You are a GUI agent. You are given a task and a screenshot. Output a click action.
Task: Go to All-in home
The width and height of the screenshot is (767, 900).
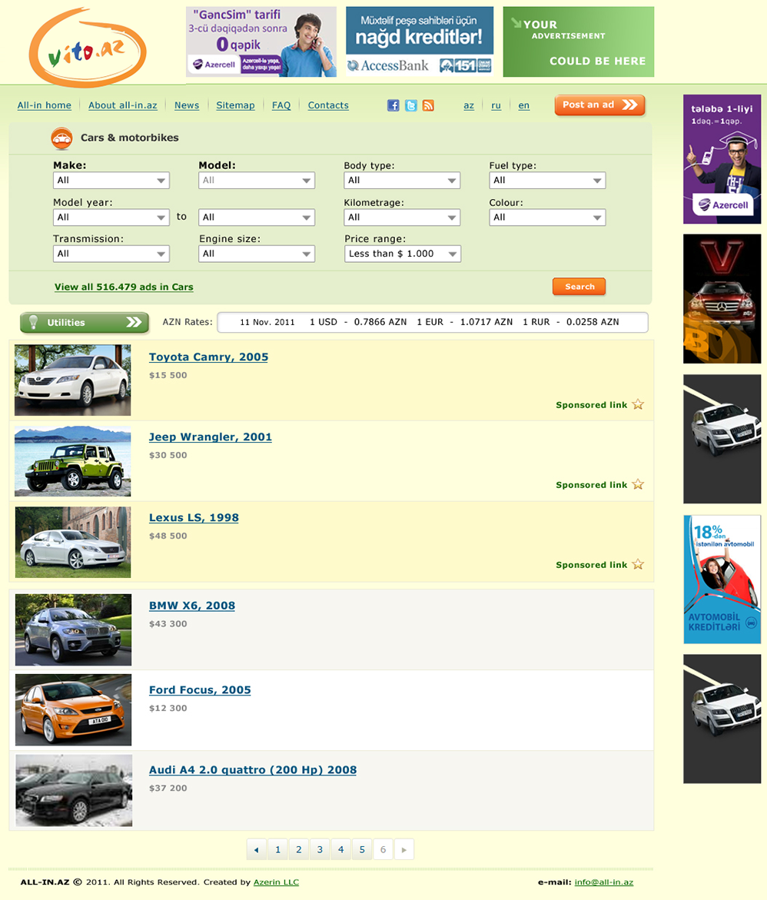pos(45,105)
